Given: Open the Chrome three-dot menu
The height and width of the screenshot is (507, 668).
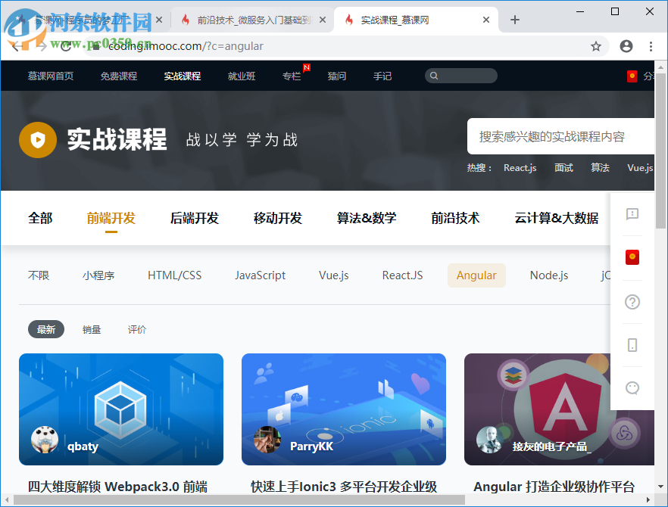Looking at the screenshot, I should click(x=651, y=46).
